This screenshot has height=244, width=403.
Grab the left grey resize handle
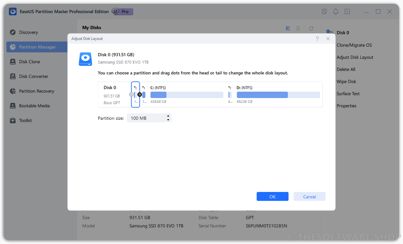coord(131,95)
